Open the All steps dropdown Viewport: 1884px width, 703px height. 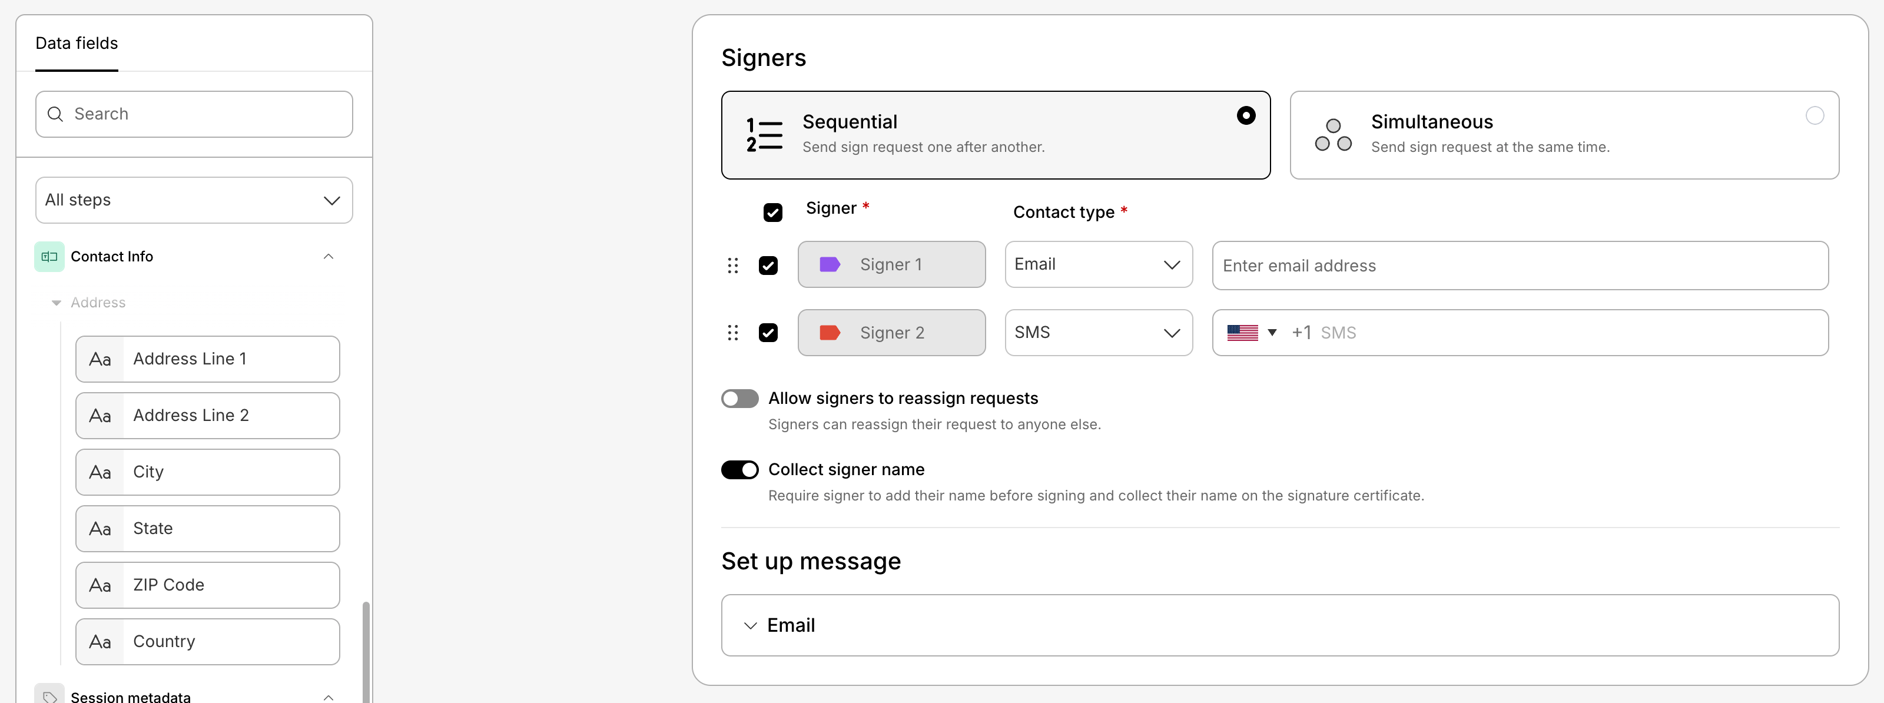click(194, 200)
